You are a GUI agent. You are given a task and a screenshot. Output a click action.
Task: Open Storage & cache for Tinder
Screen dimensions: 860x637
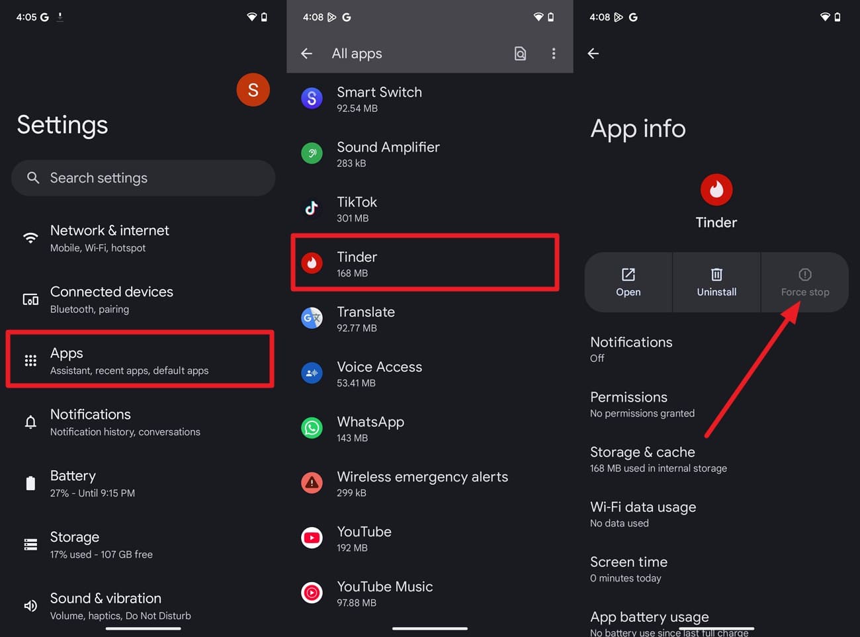click(x=716, y=459)
